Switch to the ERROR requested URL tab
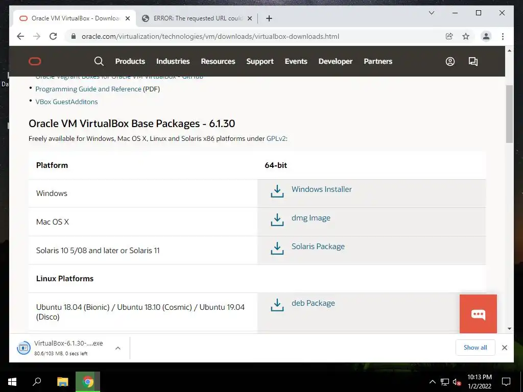523x392 pixels. 197,18
